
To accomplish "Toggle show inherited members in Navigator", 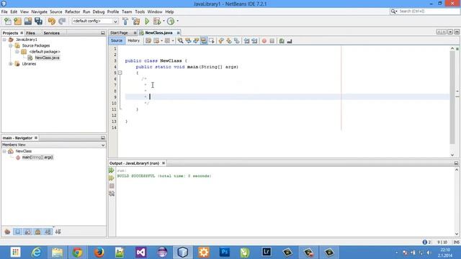I will (x=7, y=232).
